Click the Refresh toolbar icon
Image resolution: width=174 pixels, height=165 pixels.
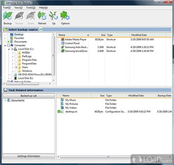click(42, 16)
